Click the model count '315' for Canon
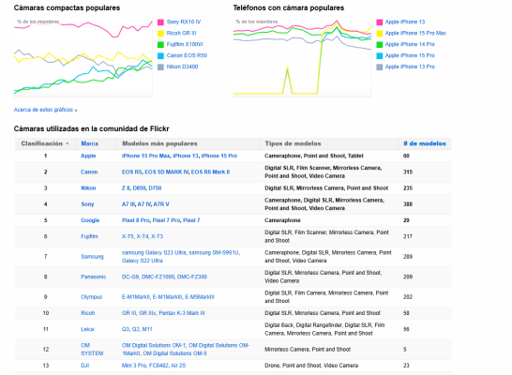This screenshot has height=375, width=512. pyautogui.click(x=408, y=172)
